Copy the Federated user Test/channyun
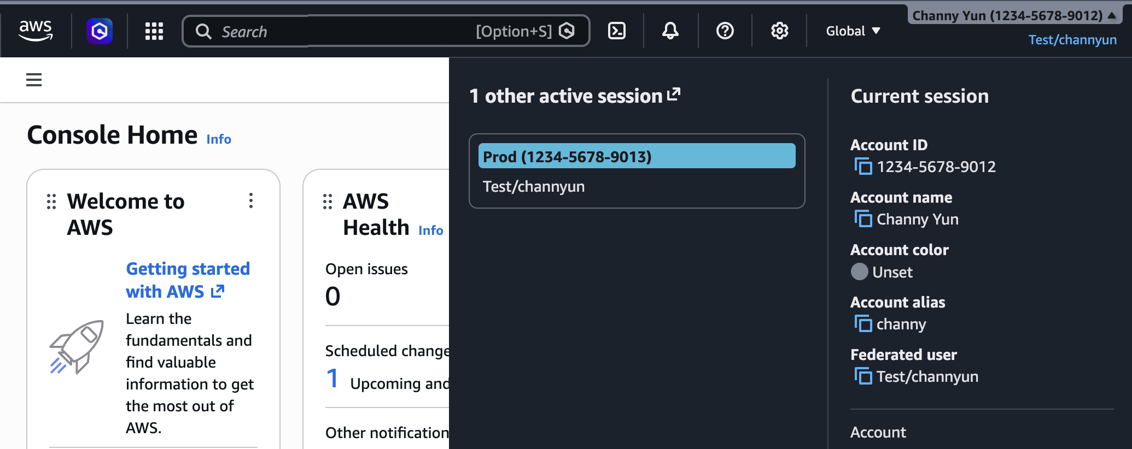 click(863, 376)
